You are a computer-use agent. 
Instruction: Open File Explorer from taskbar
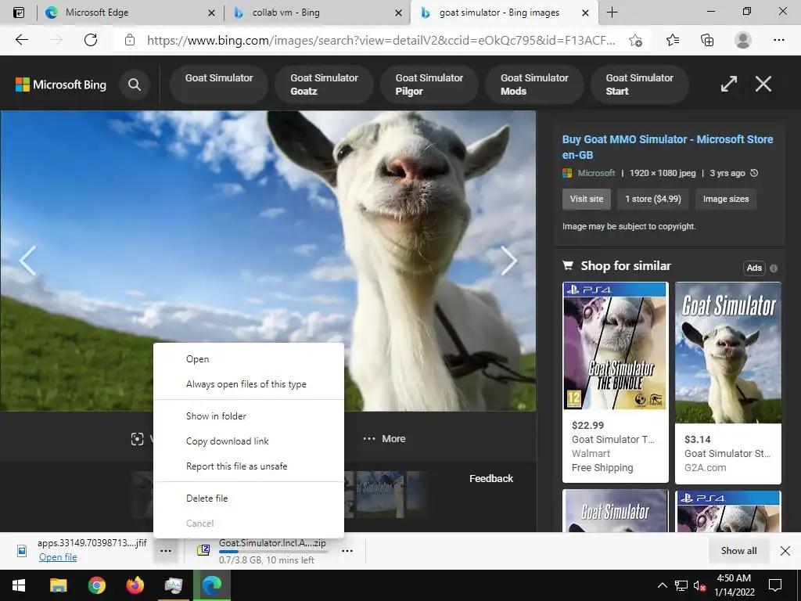pyautogui.click(x=58, y=585)
